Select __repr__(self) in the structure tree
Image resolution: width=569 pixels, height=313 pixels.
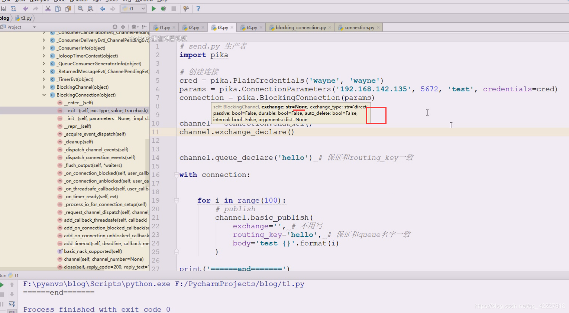pos(77,126)
